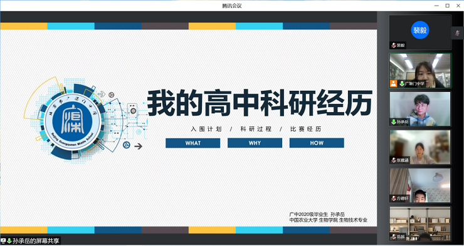Select 广渠门中学 participant video tile

point(420,71)
